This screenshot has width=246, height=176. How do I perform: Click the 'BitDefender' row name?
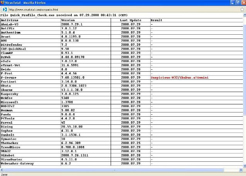[12, 45]
